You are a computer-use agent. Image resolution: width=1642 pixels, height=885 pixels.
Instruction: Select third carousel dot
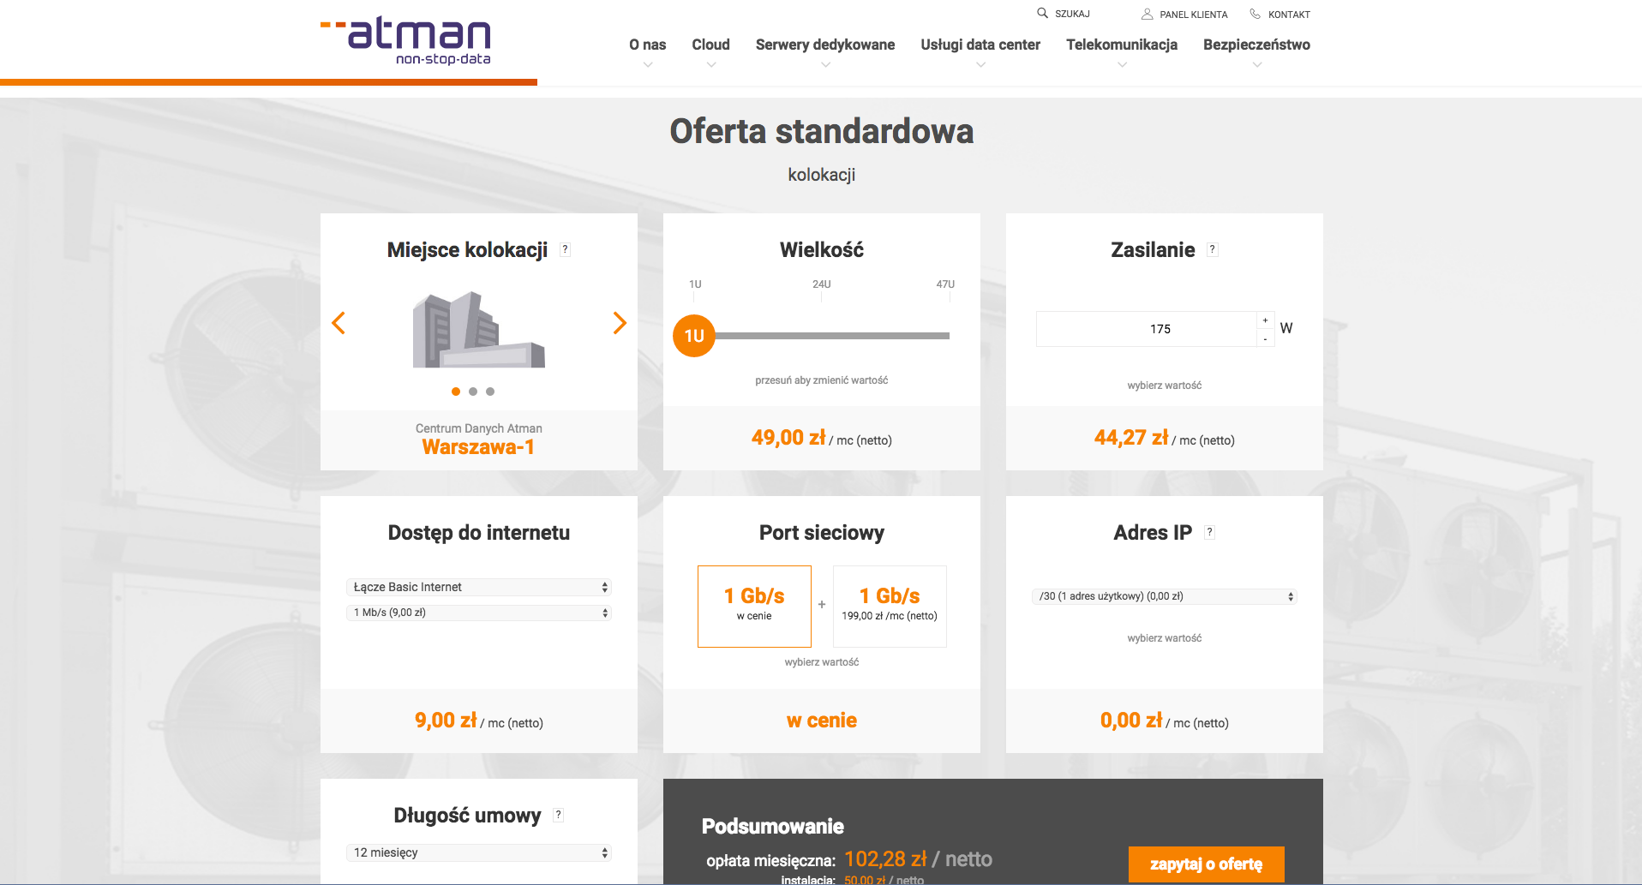pyautogui.click(x=490, y=392)
